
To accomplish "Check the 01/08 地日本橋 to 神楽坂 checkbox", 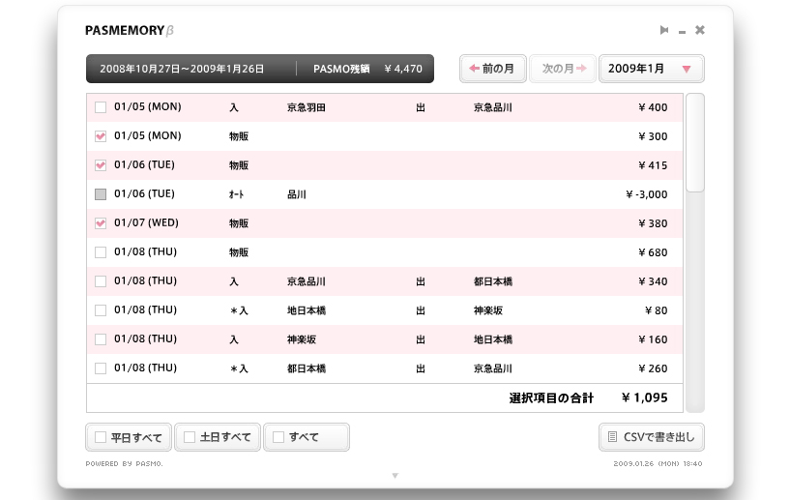I will coord(101,310).
